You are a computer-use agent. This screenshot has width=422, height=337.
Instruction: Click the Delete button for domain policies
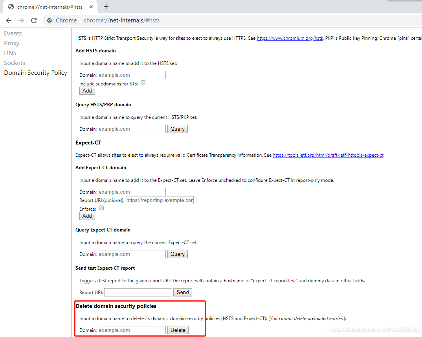[178, 330]
